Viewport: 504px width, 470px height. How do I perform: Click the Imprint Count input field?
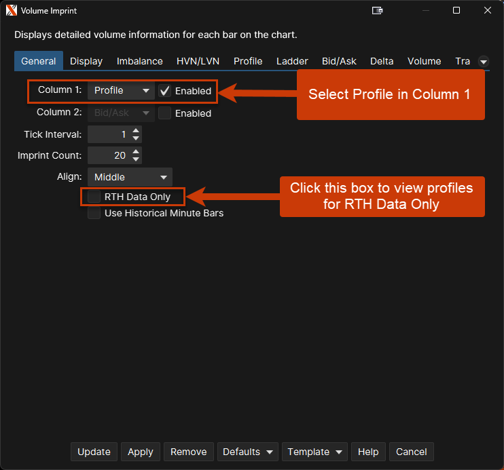click(109, 155)
